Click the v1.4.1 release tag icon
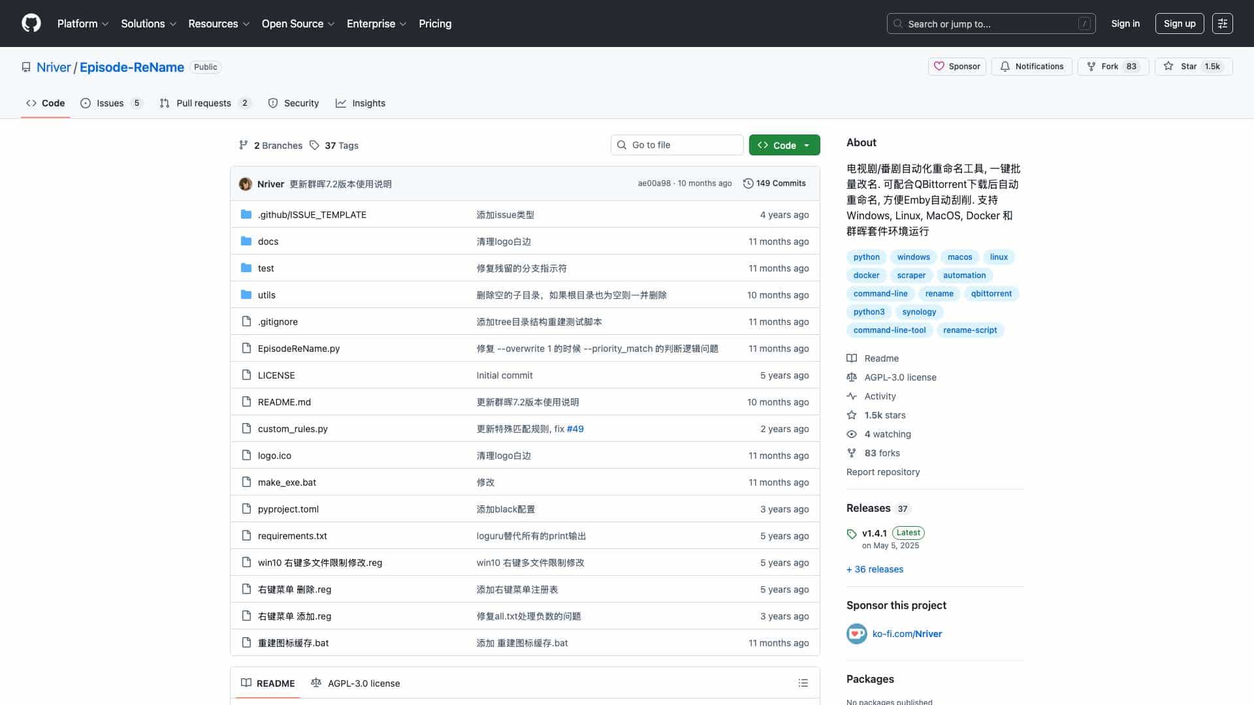Screen dimensions: 1254x705 (x=851, y=534)
